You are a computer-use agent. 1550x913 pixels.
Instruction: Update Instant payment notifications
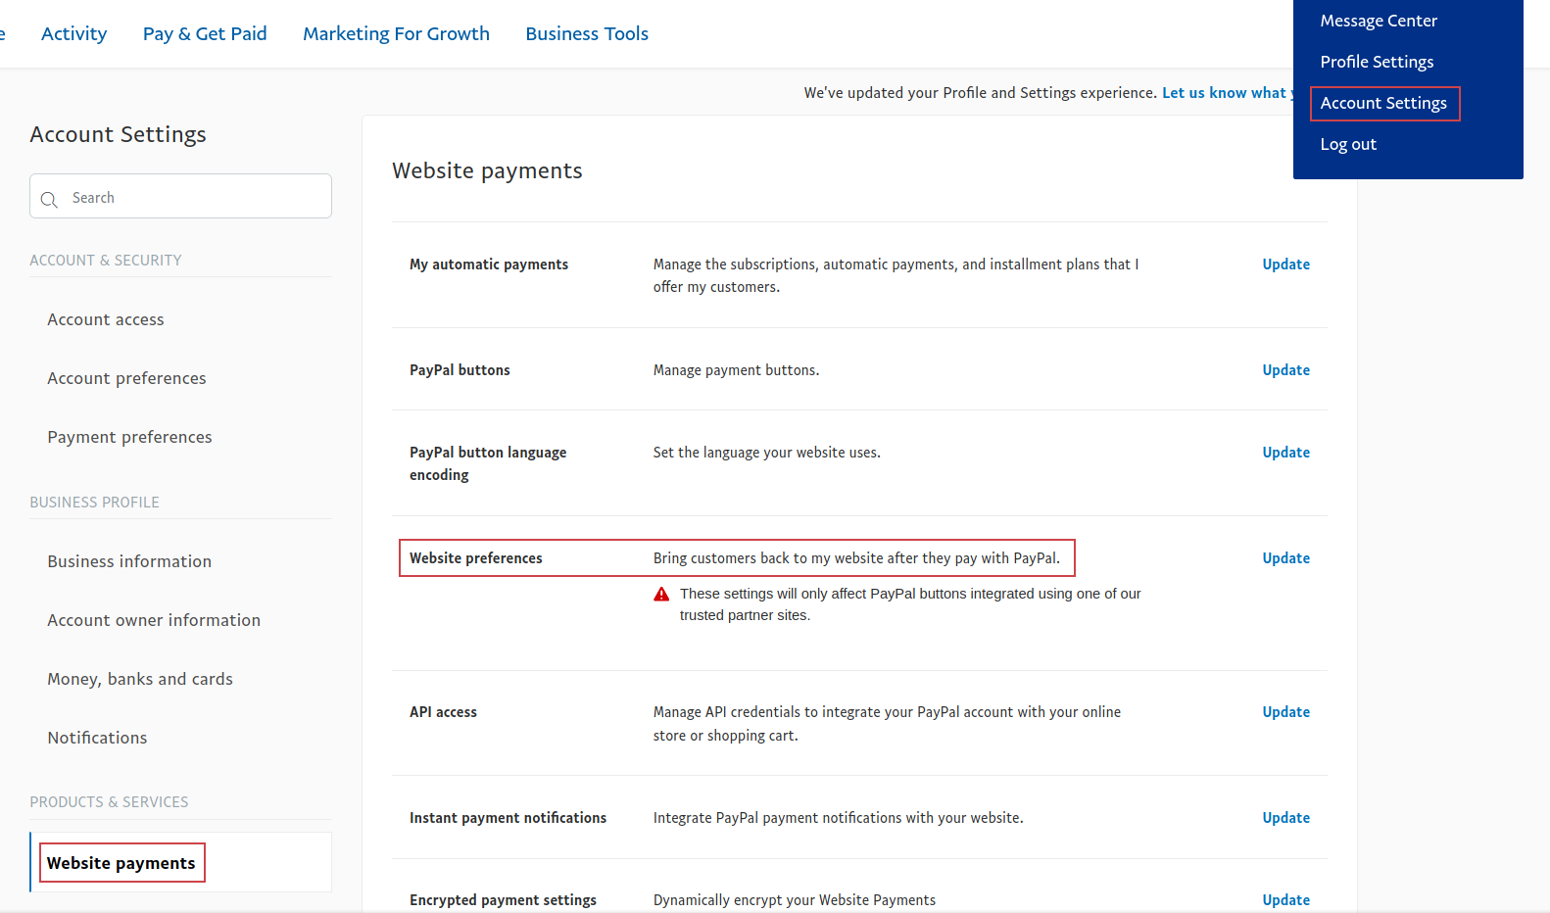point(1285,818)
